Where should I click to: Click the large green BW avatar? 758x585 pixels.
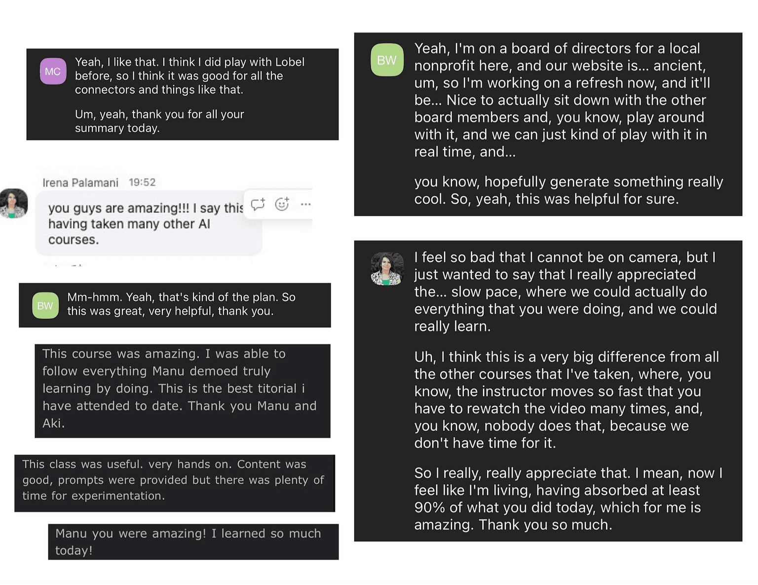387,60
